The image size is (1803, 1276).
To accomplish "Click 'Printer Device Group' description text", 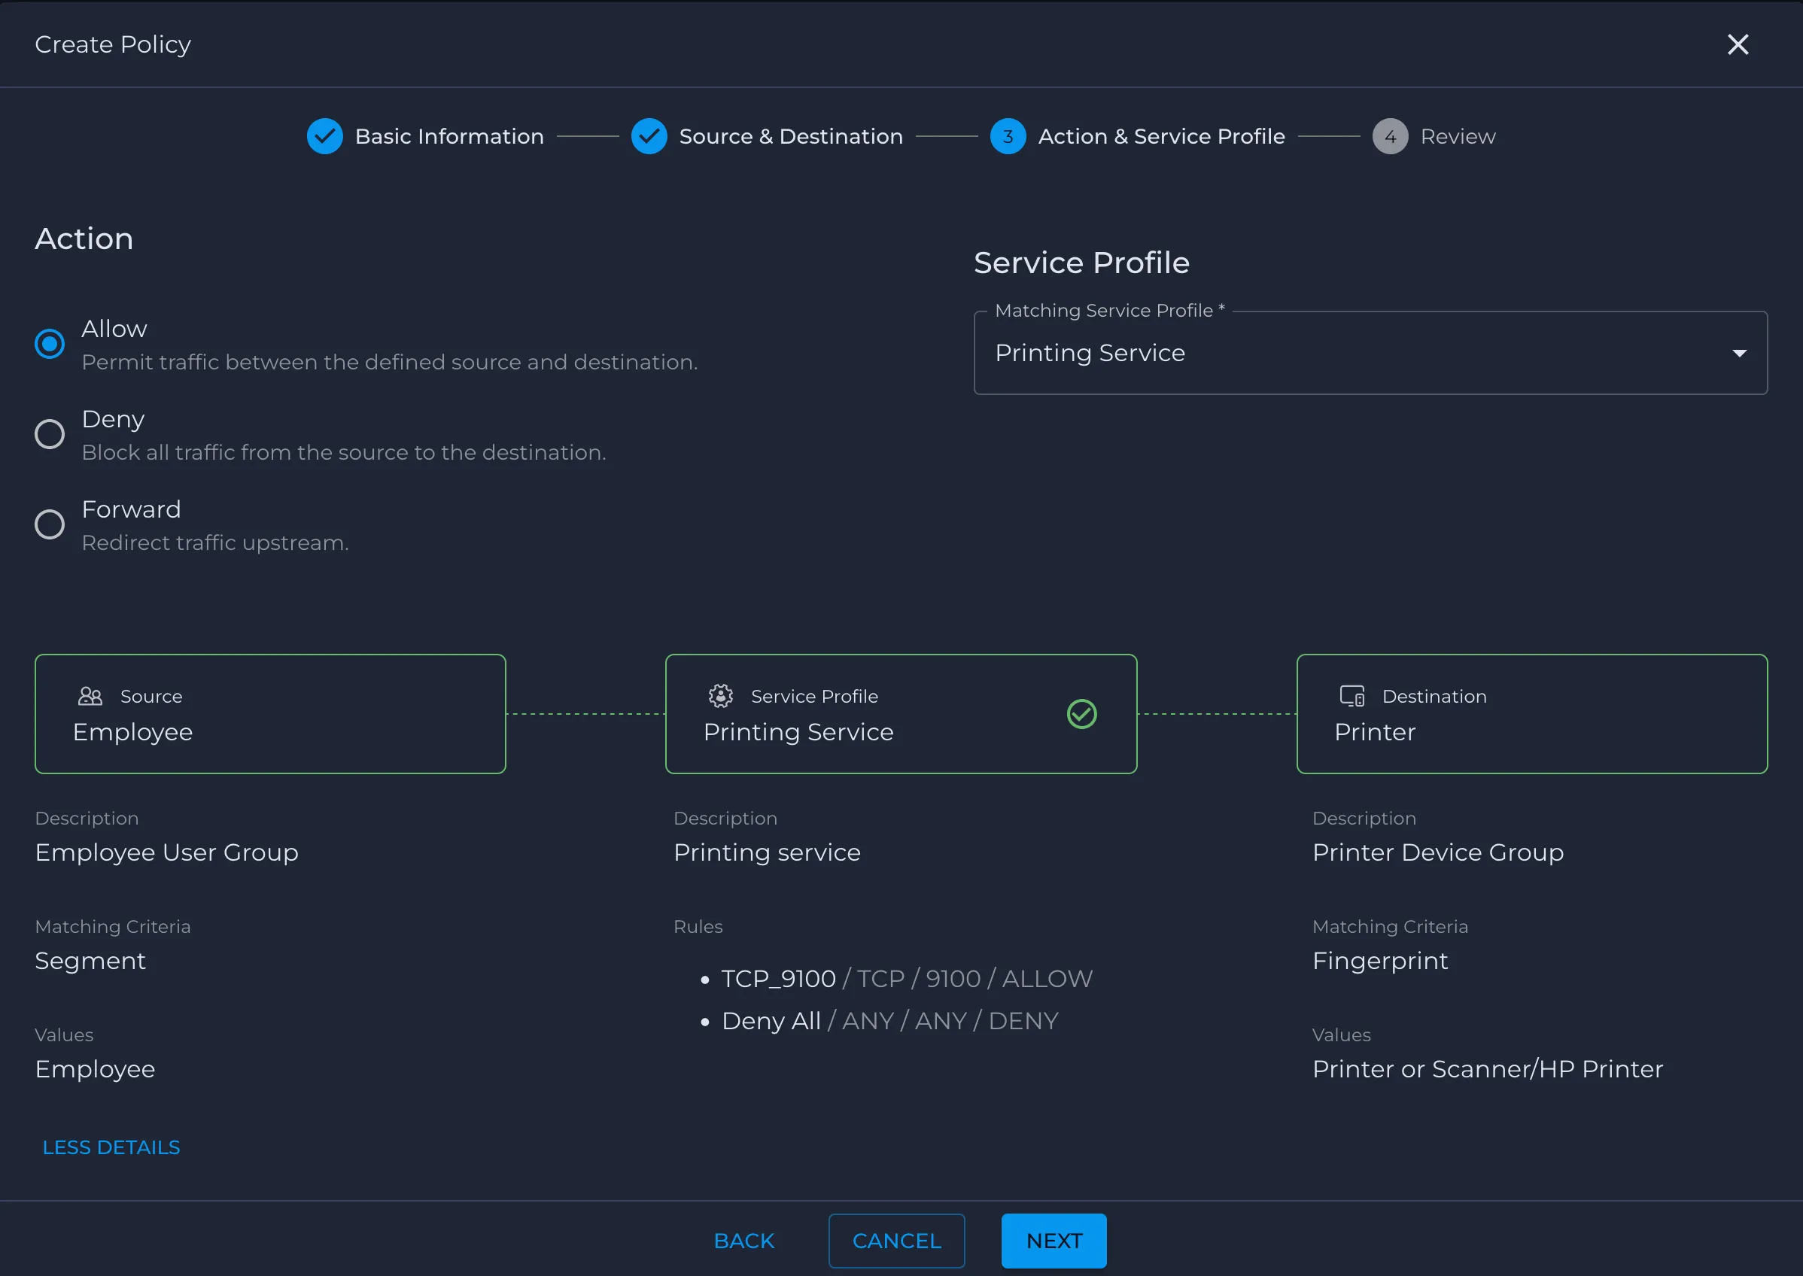I will tap(1437, 852).
